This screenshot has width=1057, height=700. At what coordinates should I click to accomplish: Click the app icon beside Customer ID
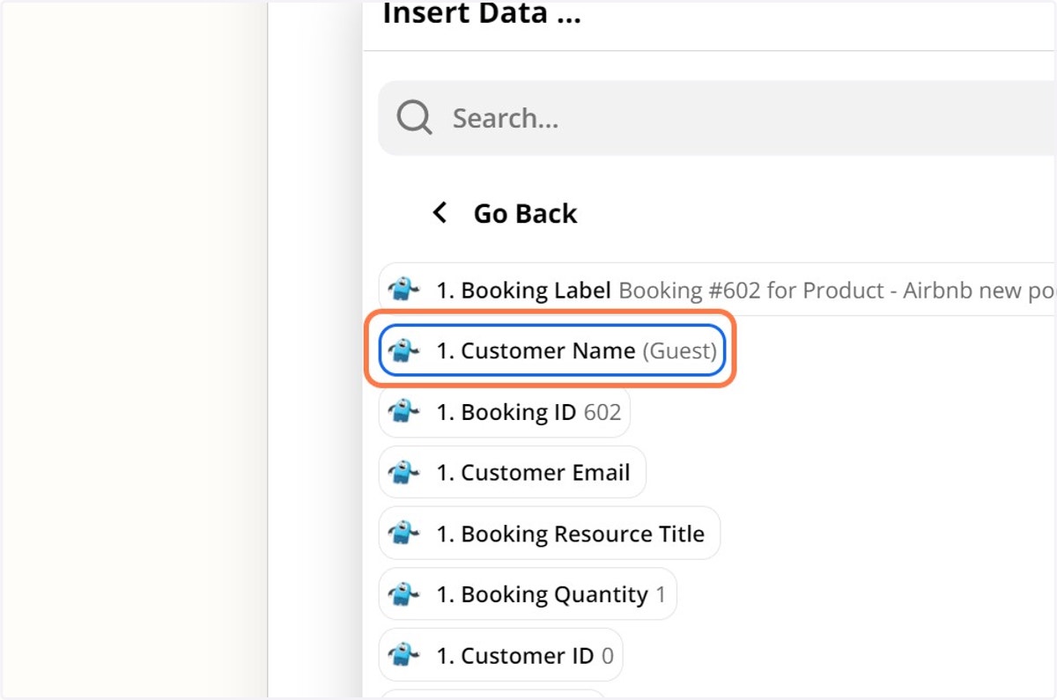(403, 654)
